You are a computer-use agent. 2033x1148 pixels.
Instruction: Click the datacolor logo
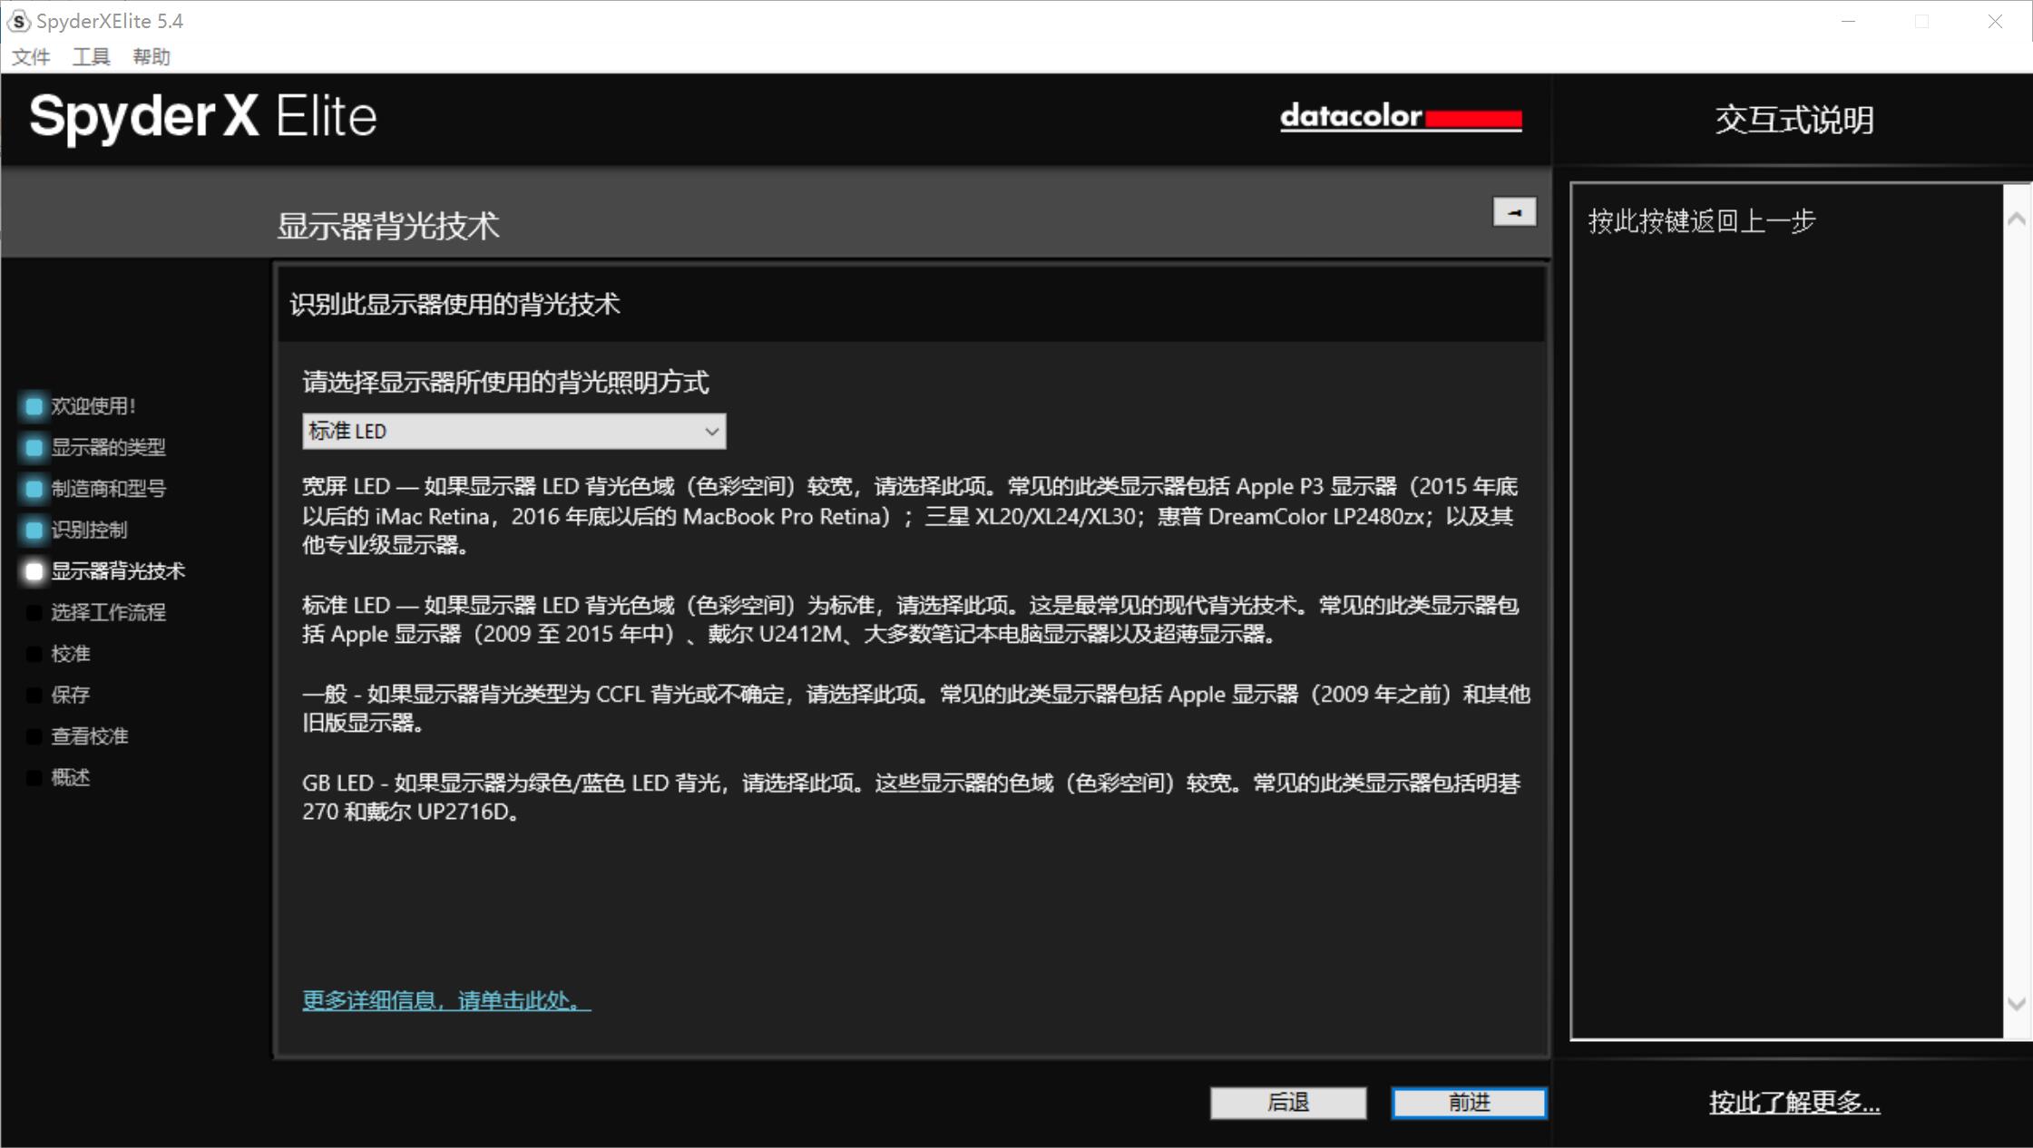pyautogui.click(x=1401, y=117)
